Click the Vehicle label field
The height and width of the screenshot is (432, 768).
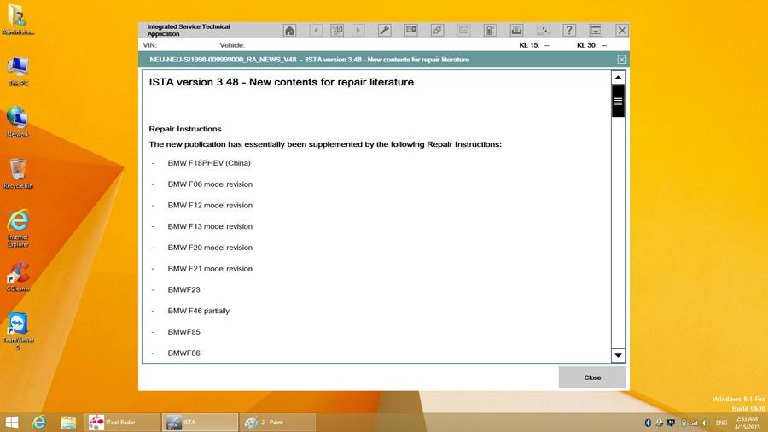tap(232, 45)
